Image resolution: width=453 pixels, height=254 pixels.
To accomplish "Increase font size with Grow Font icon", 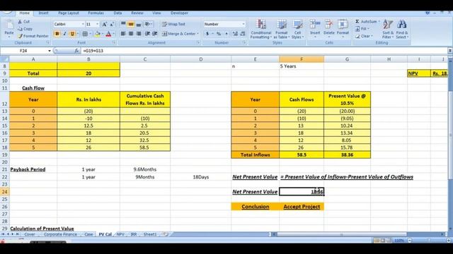I will 105,25.
